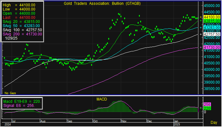Click the 1/29/25 date in legend
Image resolution: width=222 pixels, height=127 pixels.
point(11,38)
